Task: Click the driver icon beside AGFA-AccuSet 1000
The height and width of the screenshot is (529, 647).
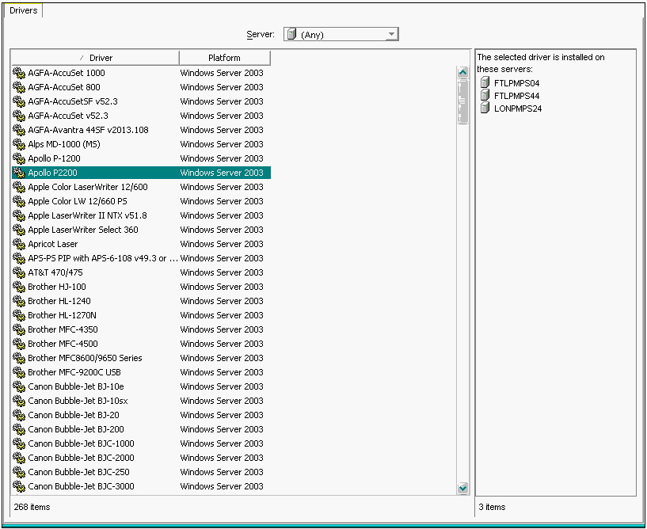Action: (x=19, y=73)
